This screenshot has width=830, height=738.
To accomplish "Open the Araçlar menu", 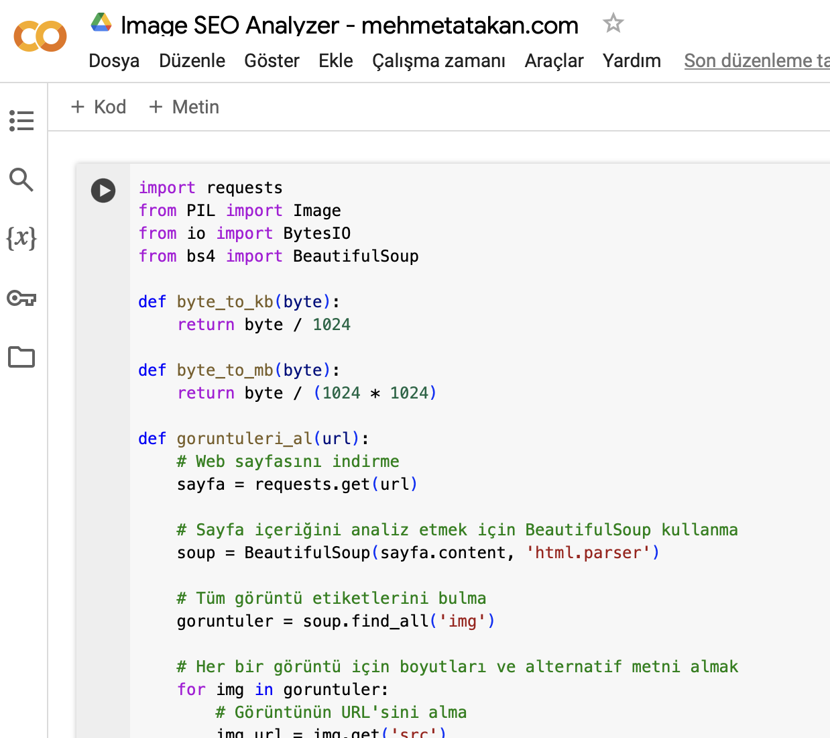I will click(554, 60).
